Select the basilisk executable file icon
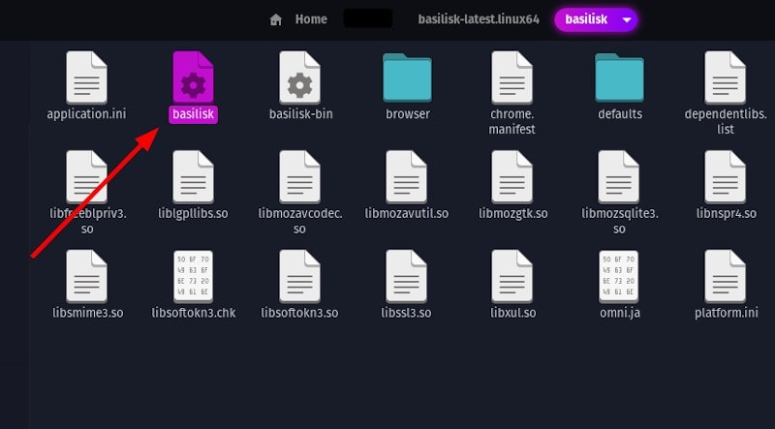 click(x=193, y=77)
